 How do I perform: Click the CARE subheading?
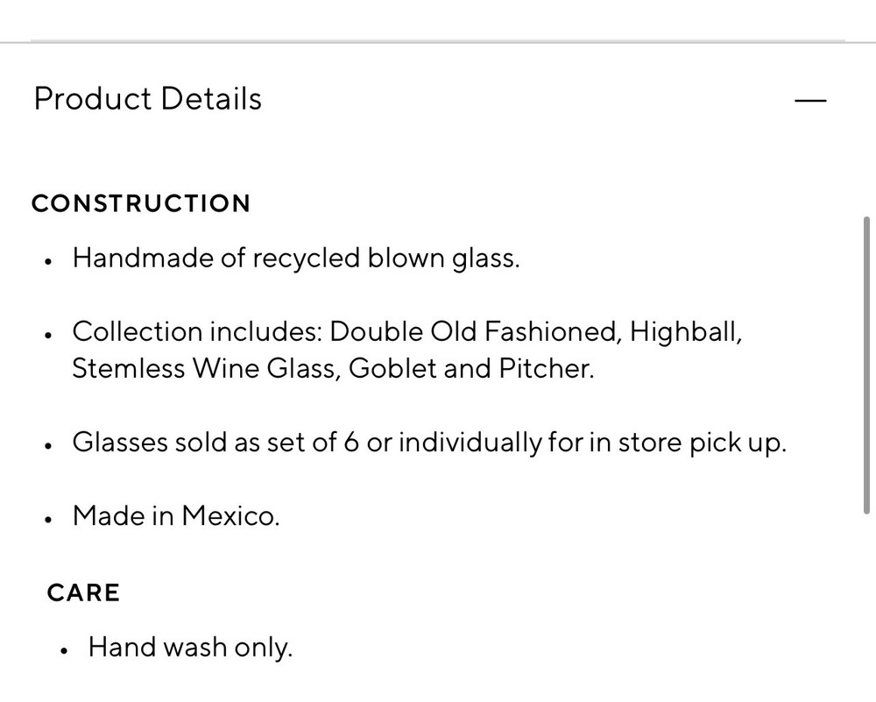[83, 592]
